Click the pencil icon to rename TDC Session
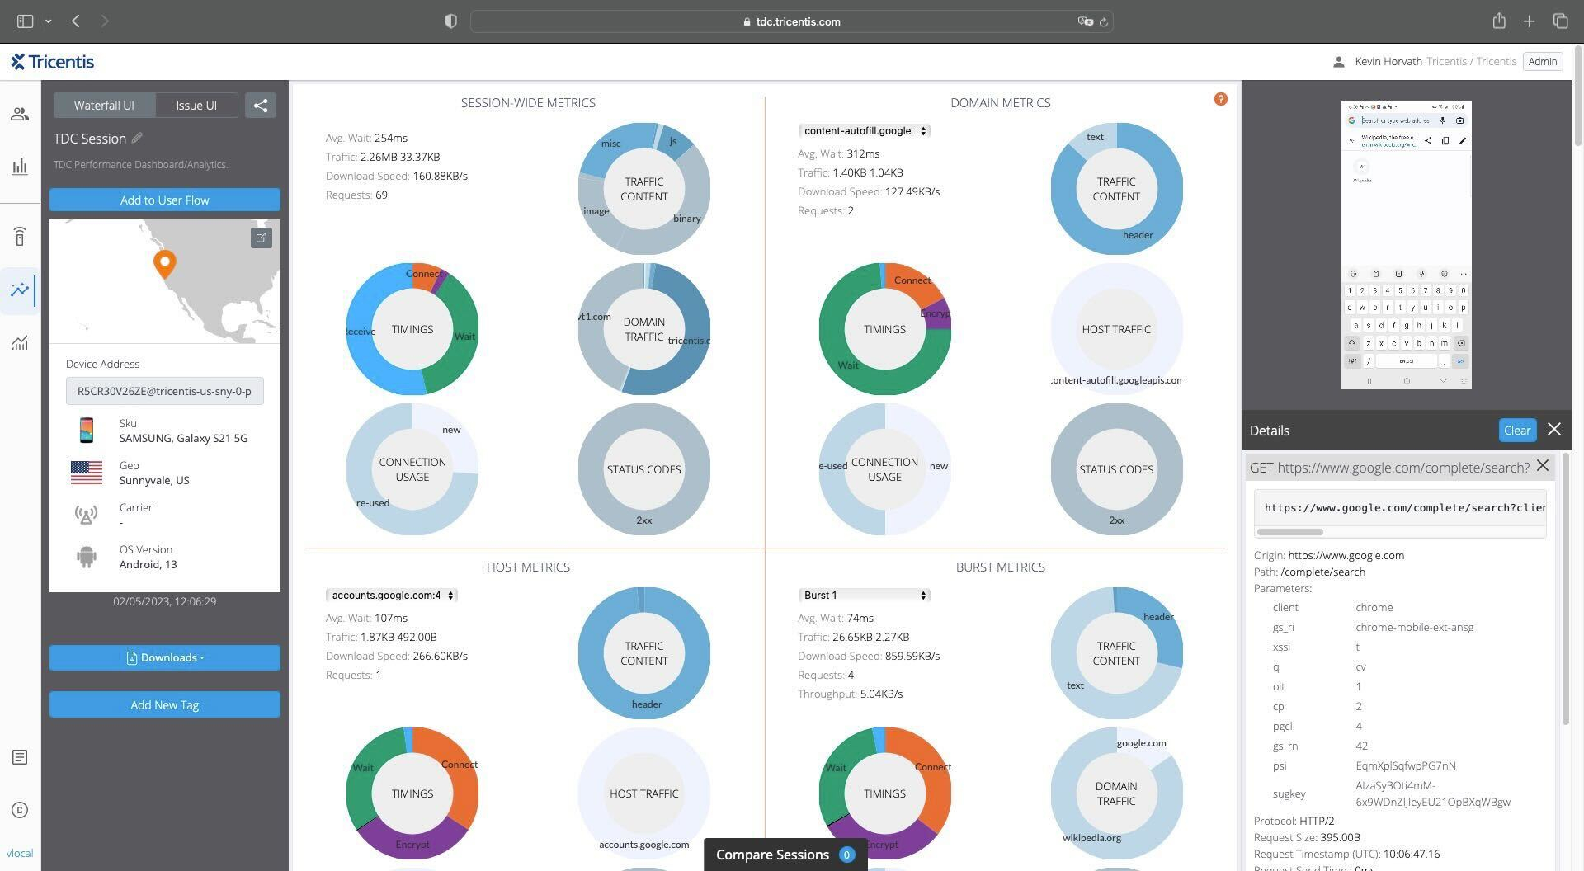Screen dimensions: 1584x871 pyautogui.click(x=137, y=139)
